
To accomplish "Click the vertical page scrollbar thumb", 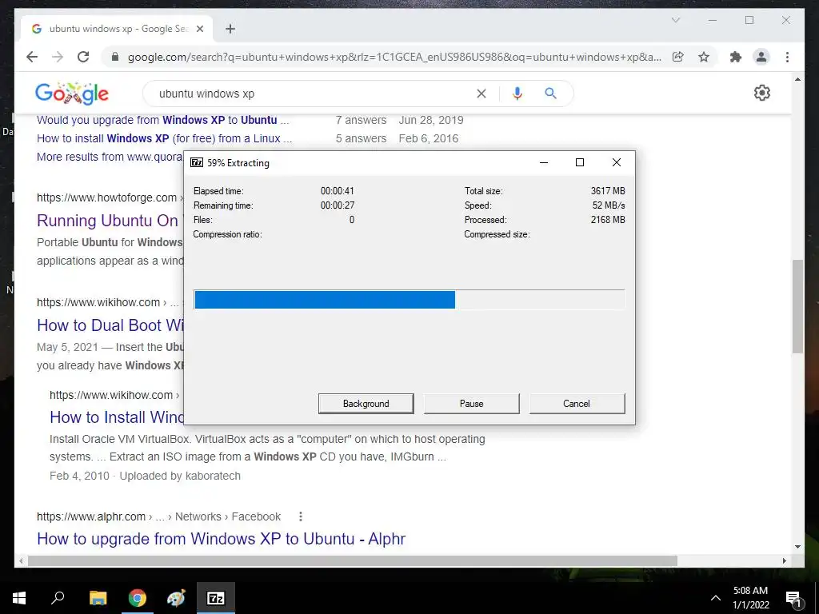I will click(797, 306).
